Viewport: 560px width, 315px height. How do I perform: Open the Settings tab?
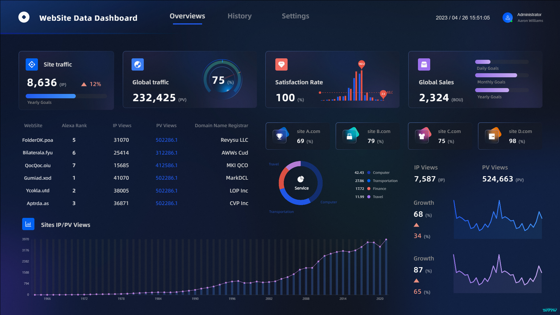pyautogui.click(x=295, y=16)
